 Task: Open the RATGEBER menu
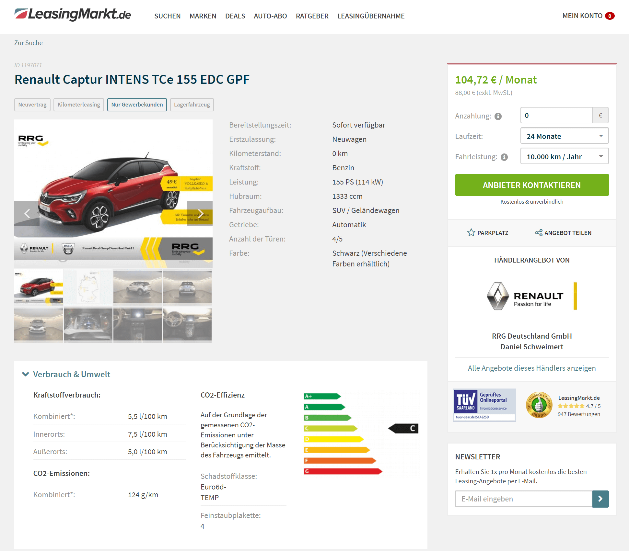coord(312,16)
